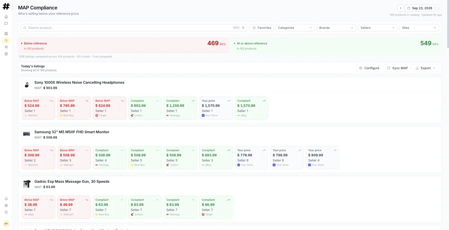Open Gadnic Exp Mass Massage Gun title
Viewport: 449px width, 230px height.
point(72,181)
